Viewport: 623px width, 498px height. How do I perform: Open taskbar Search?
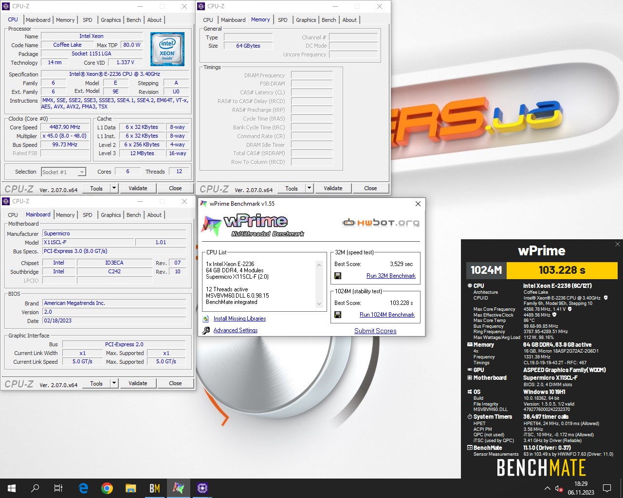click(35, 488)
